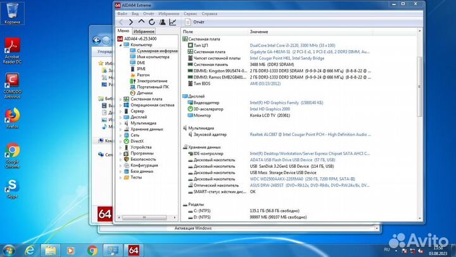The image size is (456, 257).
Task: Expand the Системная плата tree node
Action: (120, 99)
